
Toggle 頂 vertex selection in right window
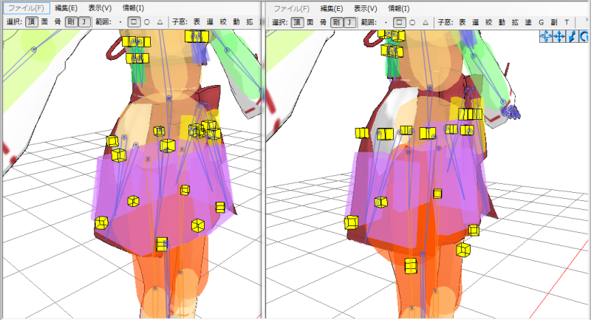point(297,22)
